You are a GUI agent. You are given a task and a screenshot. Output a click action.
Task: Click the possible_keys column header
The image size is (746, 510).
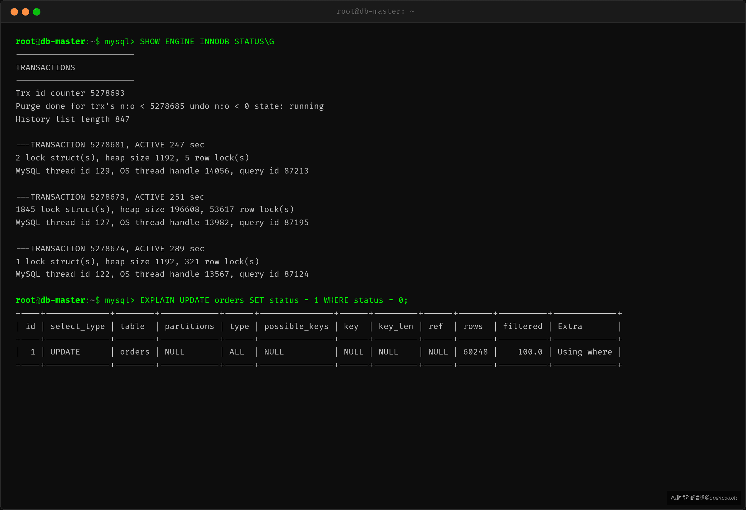pos(296,327)
